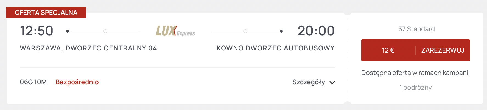This screenshot has width=487, height=110.
Task: Click the red Bezpośrednio direct label
Action: (x=77, y=82)
